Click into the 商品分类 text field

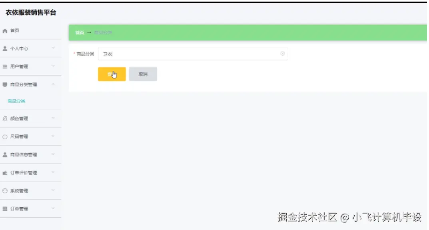pos(193,54)
